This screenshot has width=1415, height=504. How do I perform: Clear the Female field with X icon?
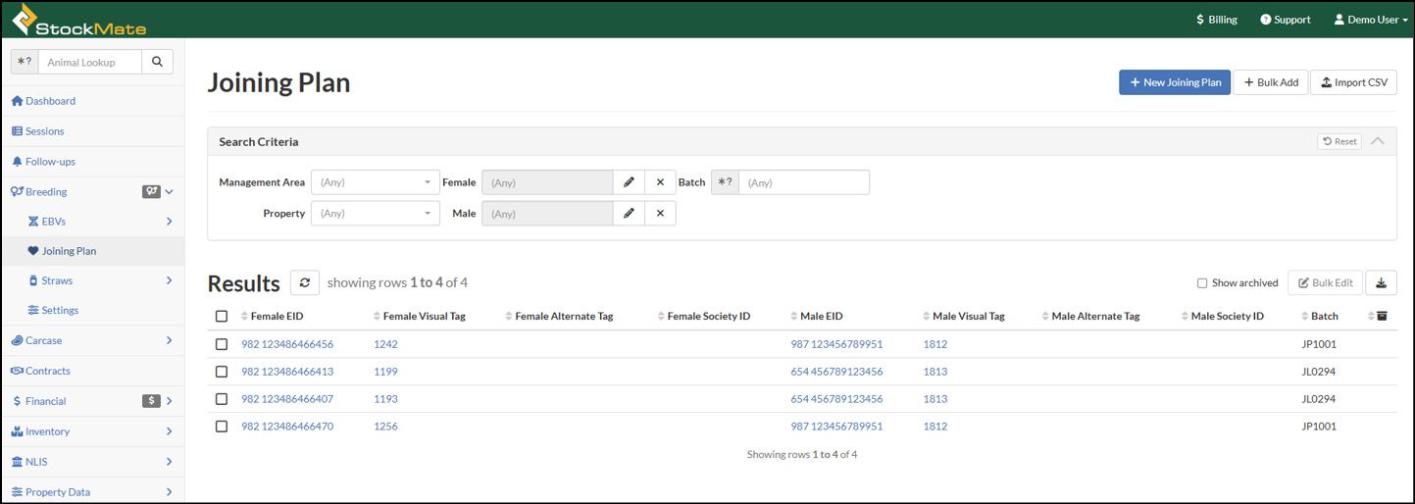tap(660, 182)
